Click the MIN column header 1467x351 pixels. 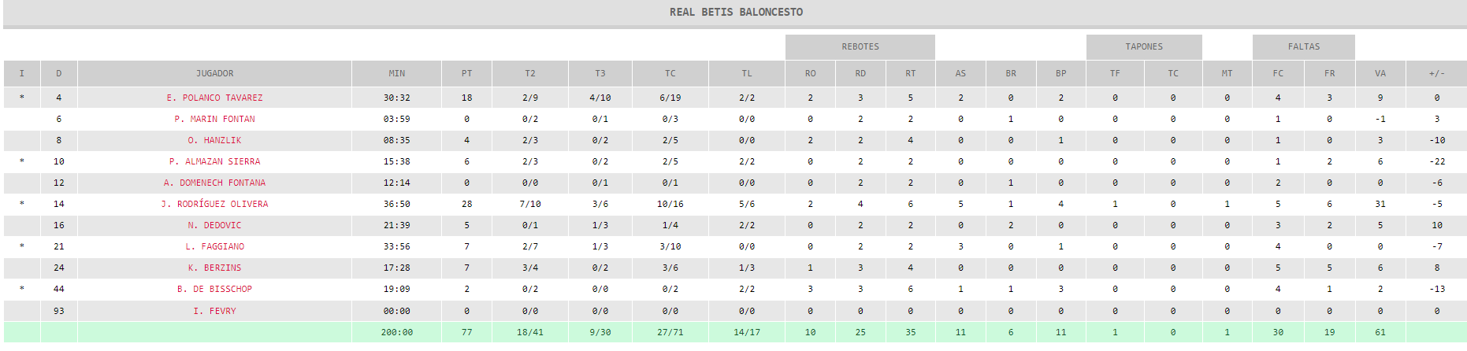coord(396,73)
